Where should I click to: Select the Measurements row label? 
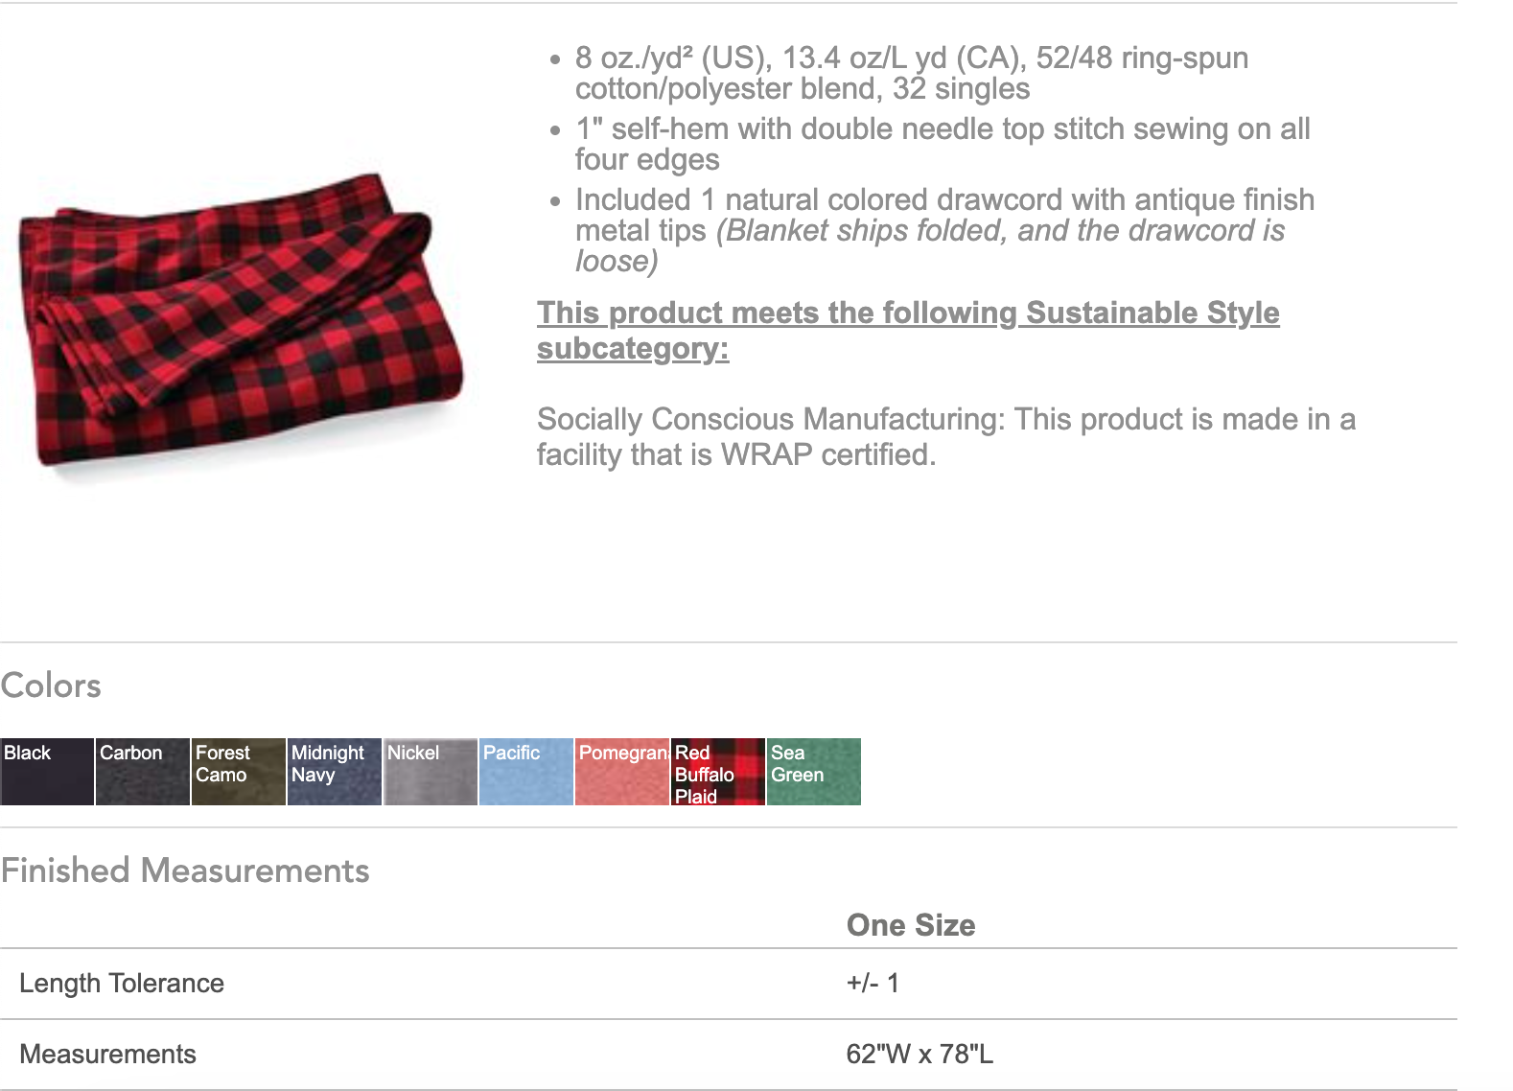point(107,1055)
